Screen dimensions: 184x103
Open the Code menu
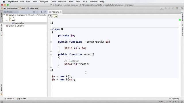[53, 1]
